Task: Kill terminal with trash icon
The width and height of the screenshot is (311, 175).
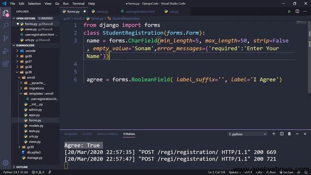Action: click(x=290, y=134)
